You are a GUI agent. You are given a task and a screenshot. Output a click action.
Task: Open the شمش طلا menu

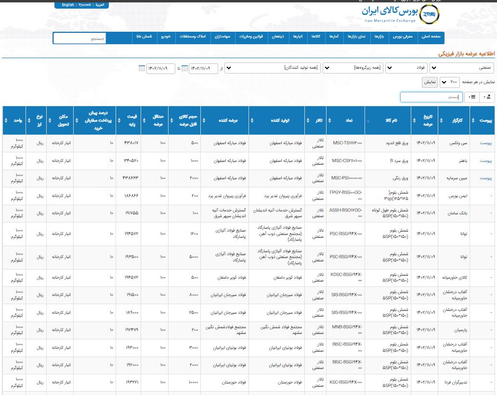[x=144, y=37]
